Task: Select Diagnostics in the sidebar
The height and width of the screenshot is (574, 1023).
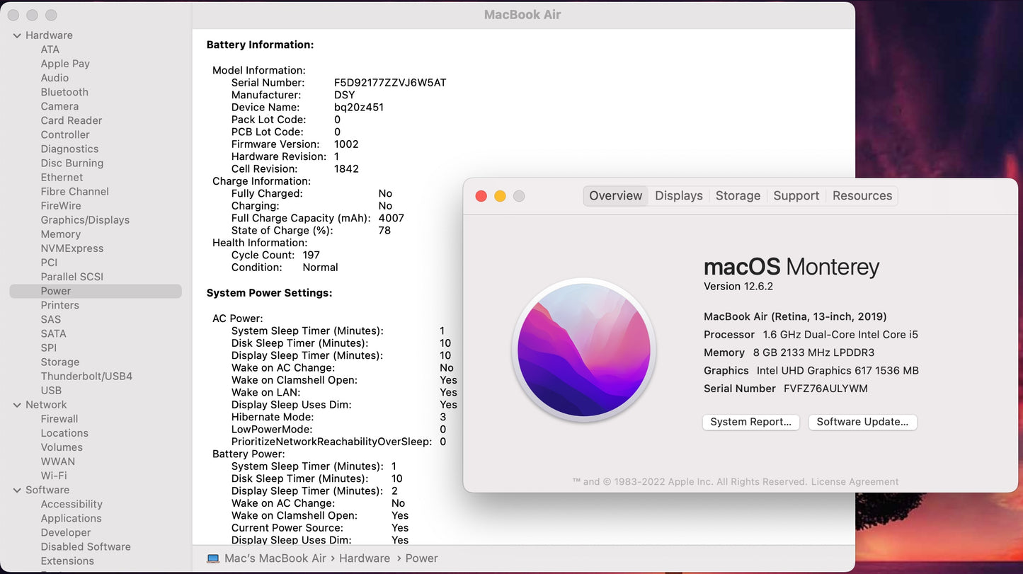Action: point(69,149)
